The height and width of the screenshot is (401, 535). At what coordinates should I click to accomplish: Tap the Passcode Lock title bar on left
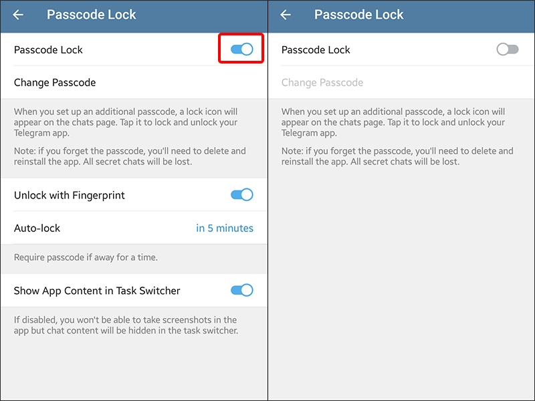[x=92, y=15]
